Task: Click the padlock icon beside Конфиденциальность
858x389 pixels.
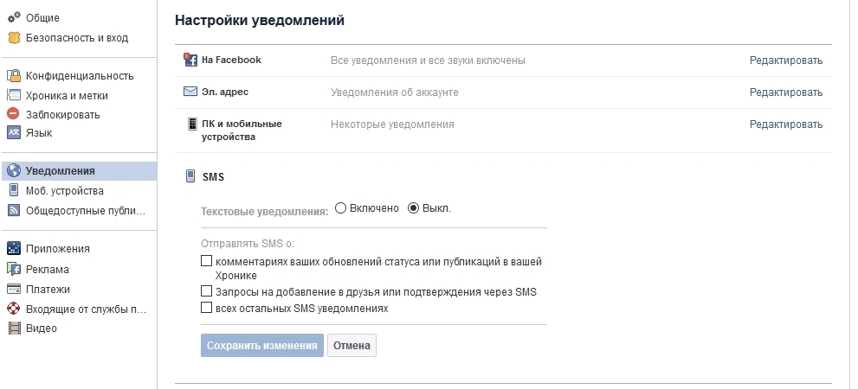Action: click(x=13, y=75)
